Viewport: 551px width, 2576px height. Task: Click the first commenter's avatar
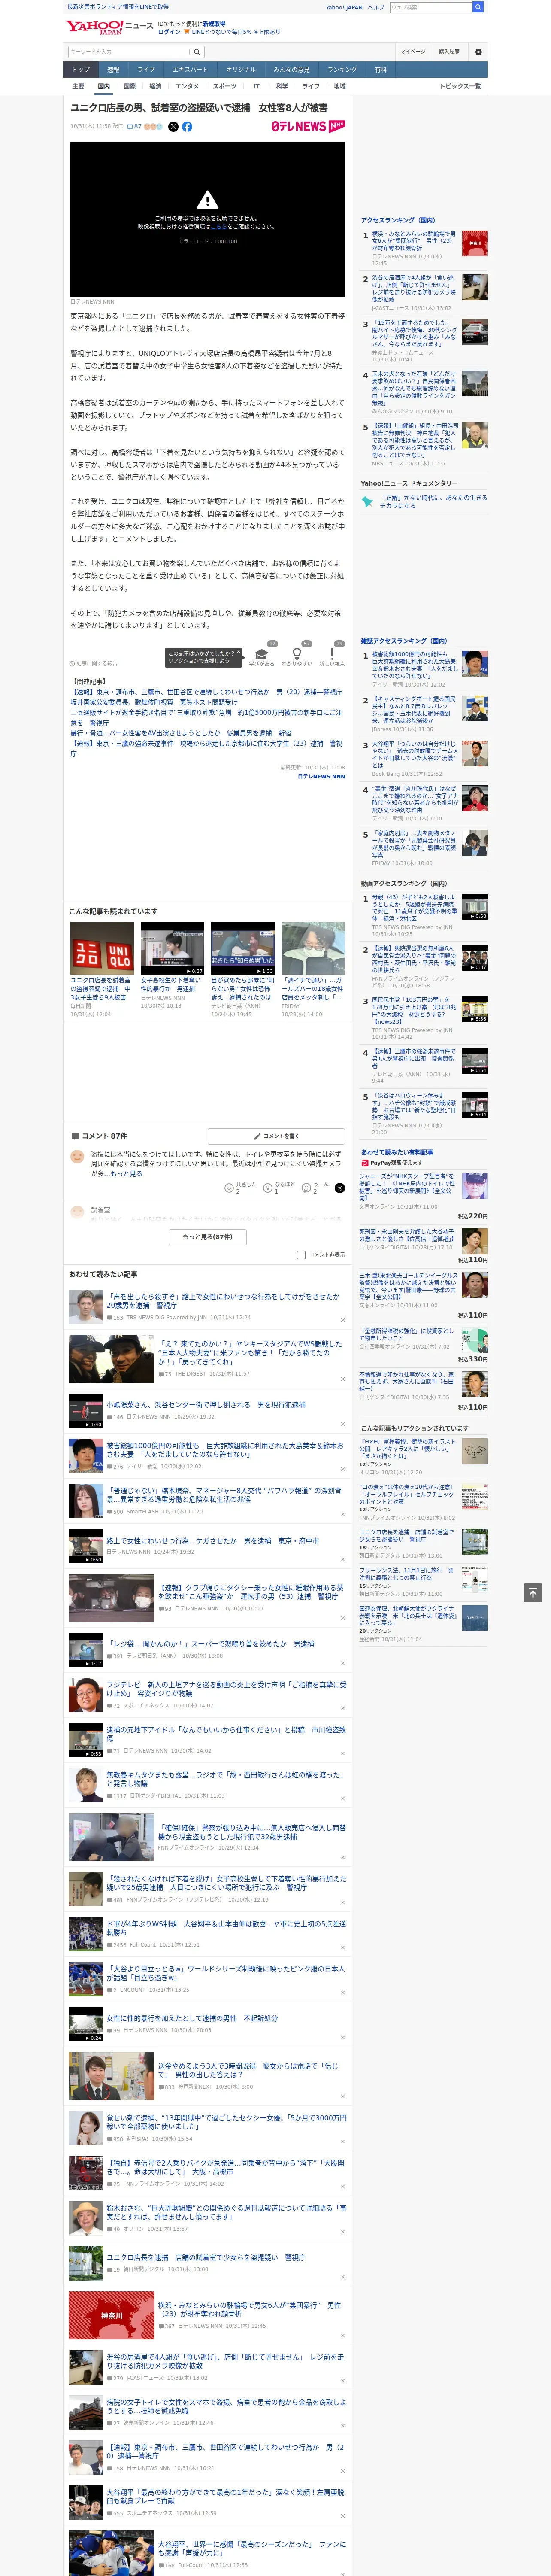77,1156
